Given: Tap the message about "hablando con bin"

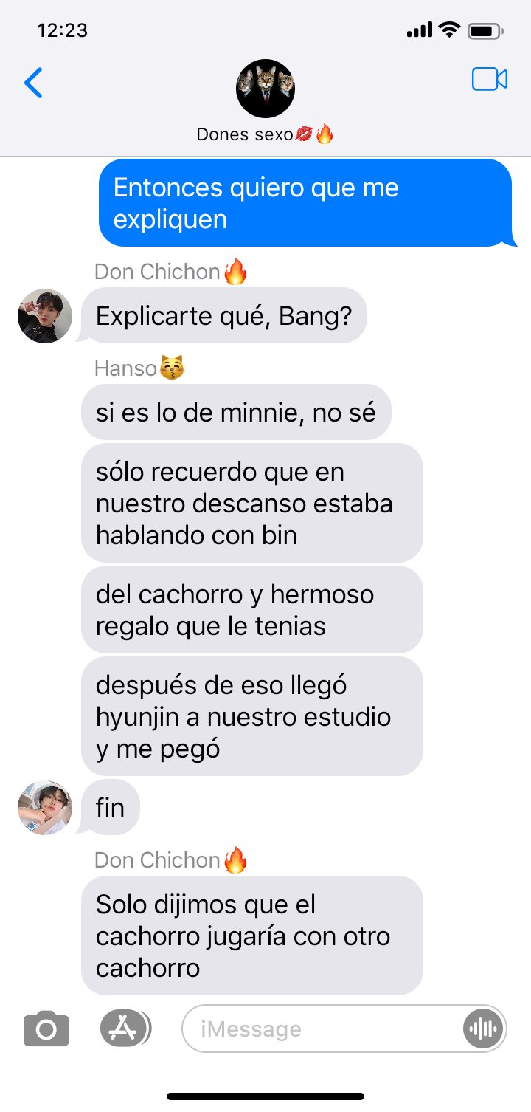Looking at the screenshot, I should tap(252, 503).
